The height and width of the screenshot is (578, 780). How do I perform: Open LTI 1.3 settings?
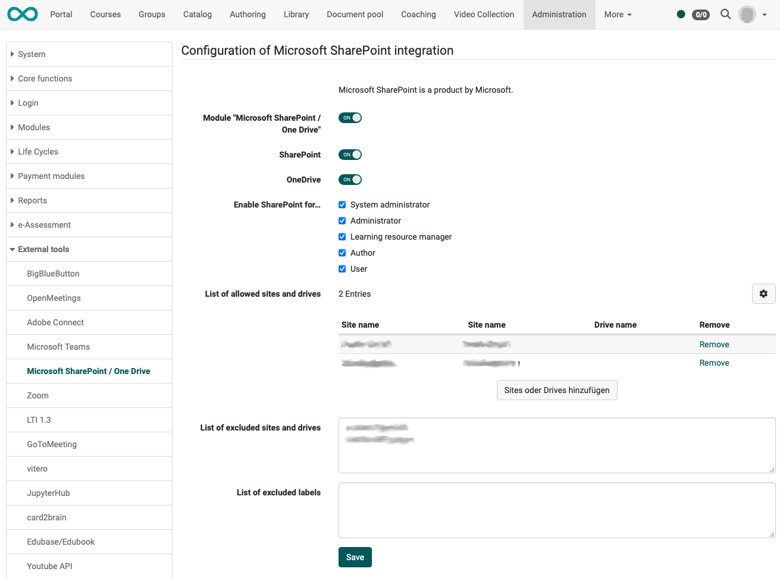(x=89, y=420)
